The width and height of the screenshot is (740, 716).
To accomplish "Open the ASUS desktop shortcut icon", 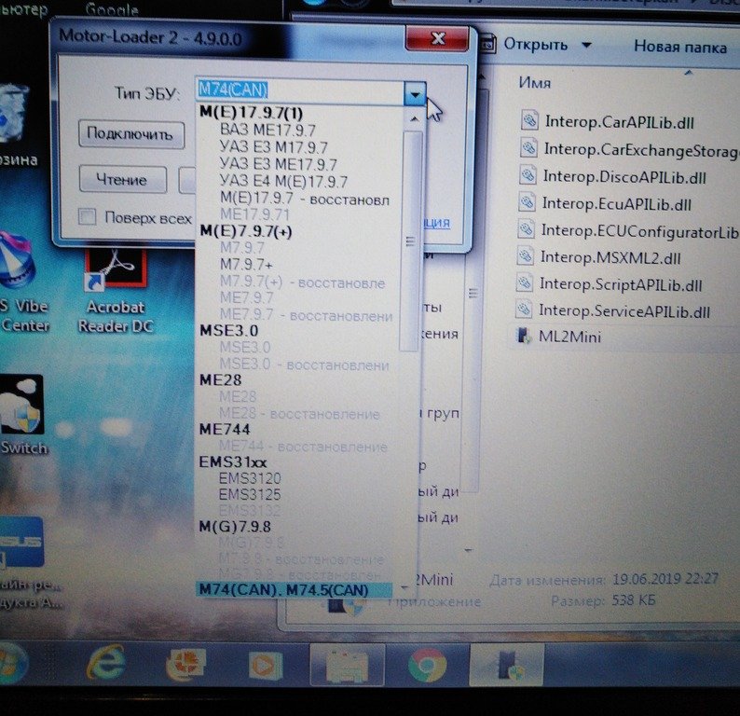I will tap(21, 543).
